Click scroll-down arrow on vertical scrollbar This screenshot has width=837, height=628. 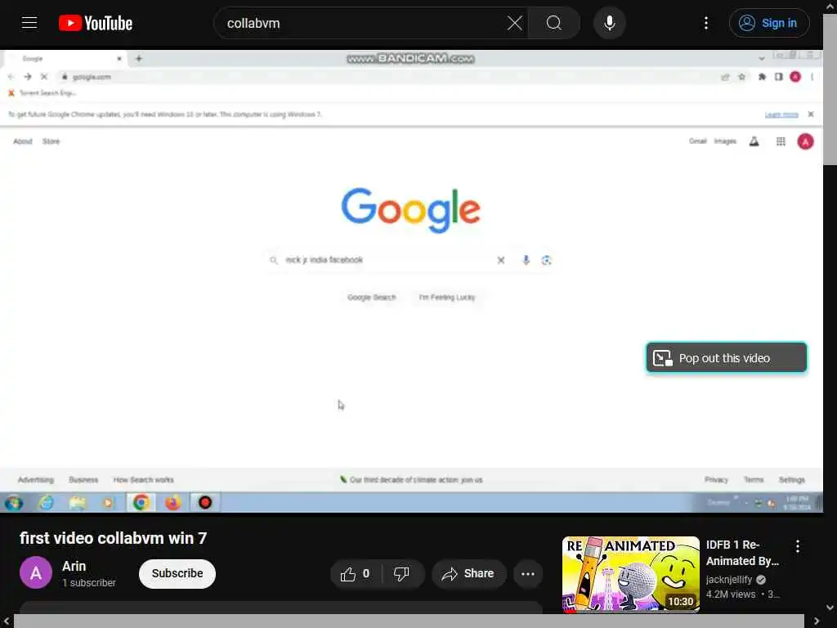[x=830, y=608]
